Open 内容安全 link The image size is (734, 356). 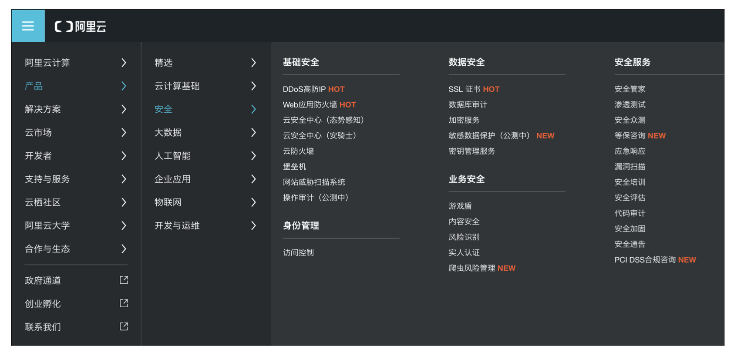(x=464, y=222)
